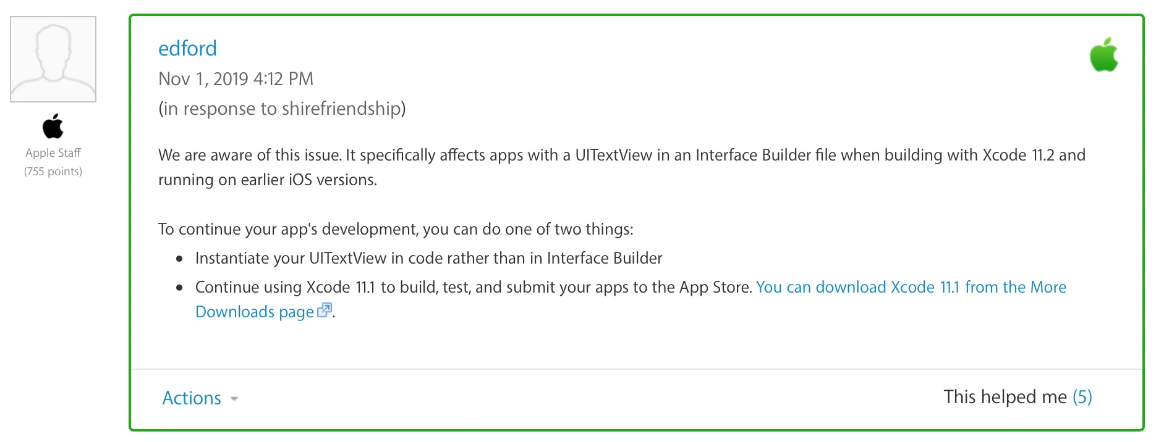1156x442 pixels.
Task: Click the green Apple badge icon
Action: tap(1103, 55)
